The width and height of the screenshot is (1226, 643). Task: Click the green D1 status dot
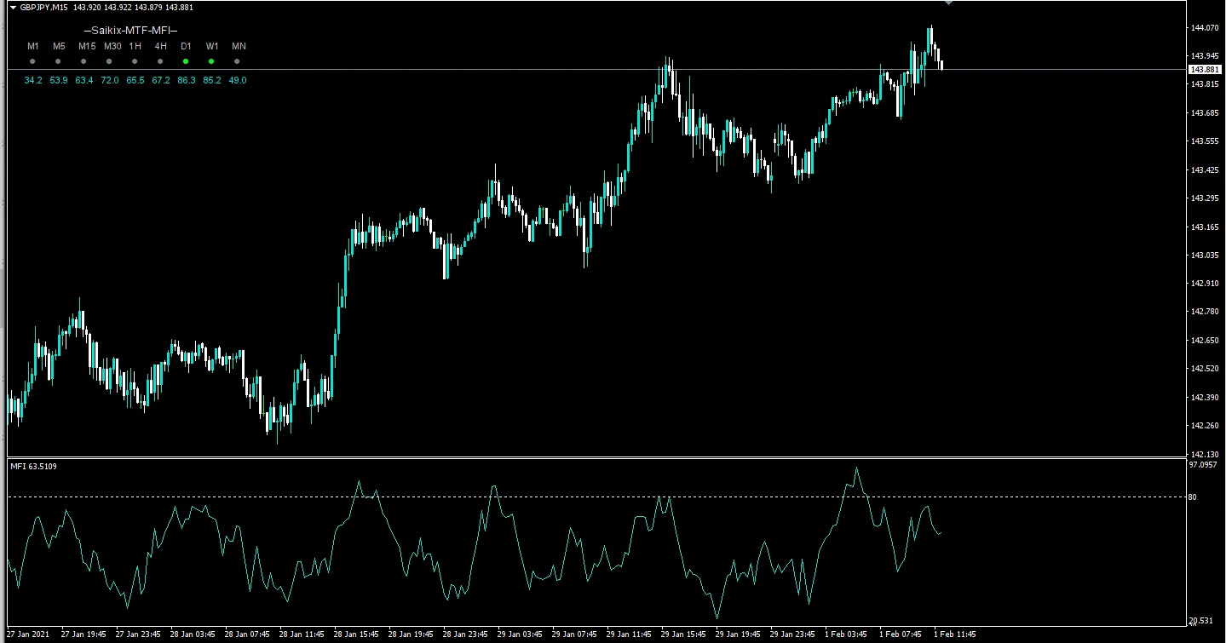186,61
